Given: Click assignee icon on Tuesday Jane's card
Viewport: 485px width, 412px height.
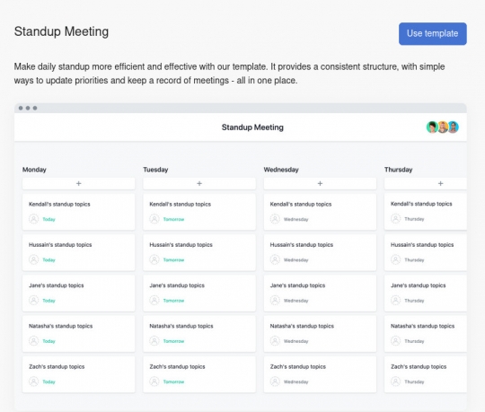Looking at the screenshot, I should pyautogui.click(x=154, y=301).
